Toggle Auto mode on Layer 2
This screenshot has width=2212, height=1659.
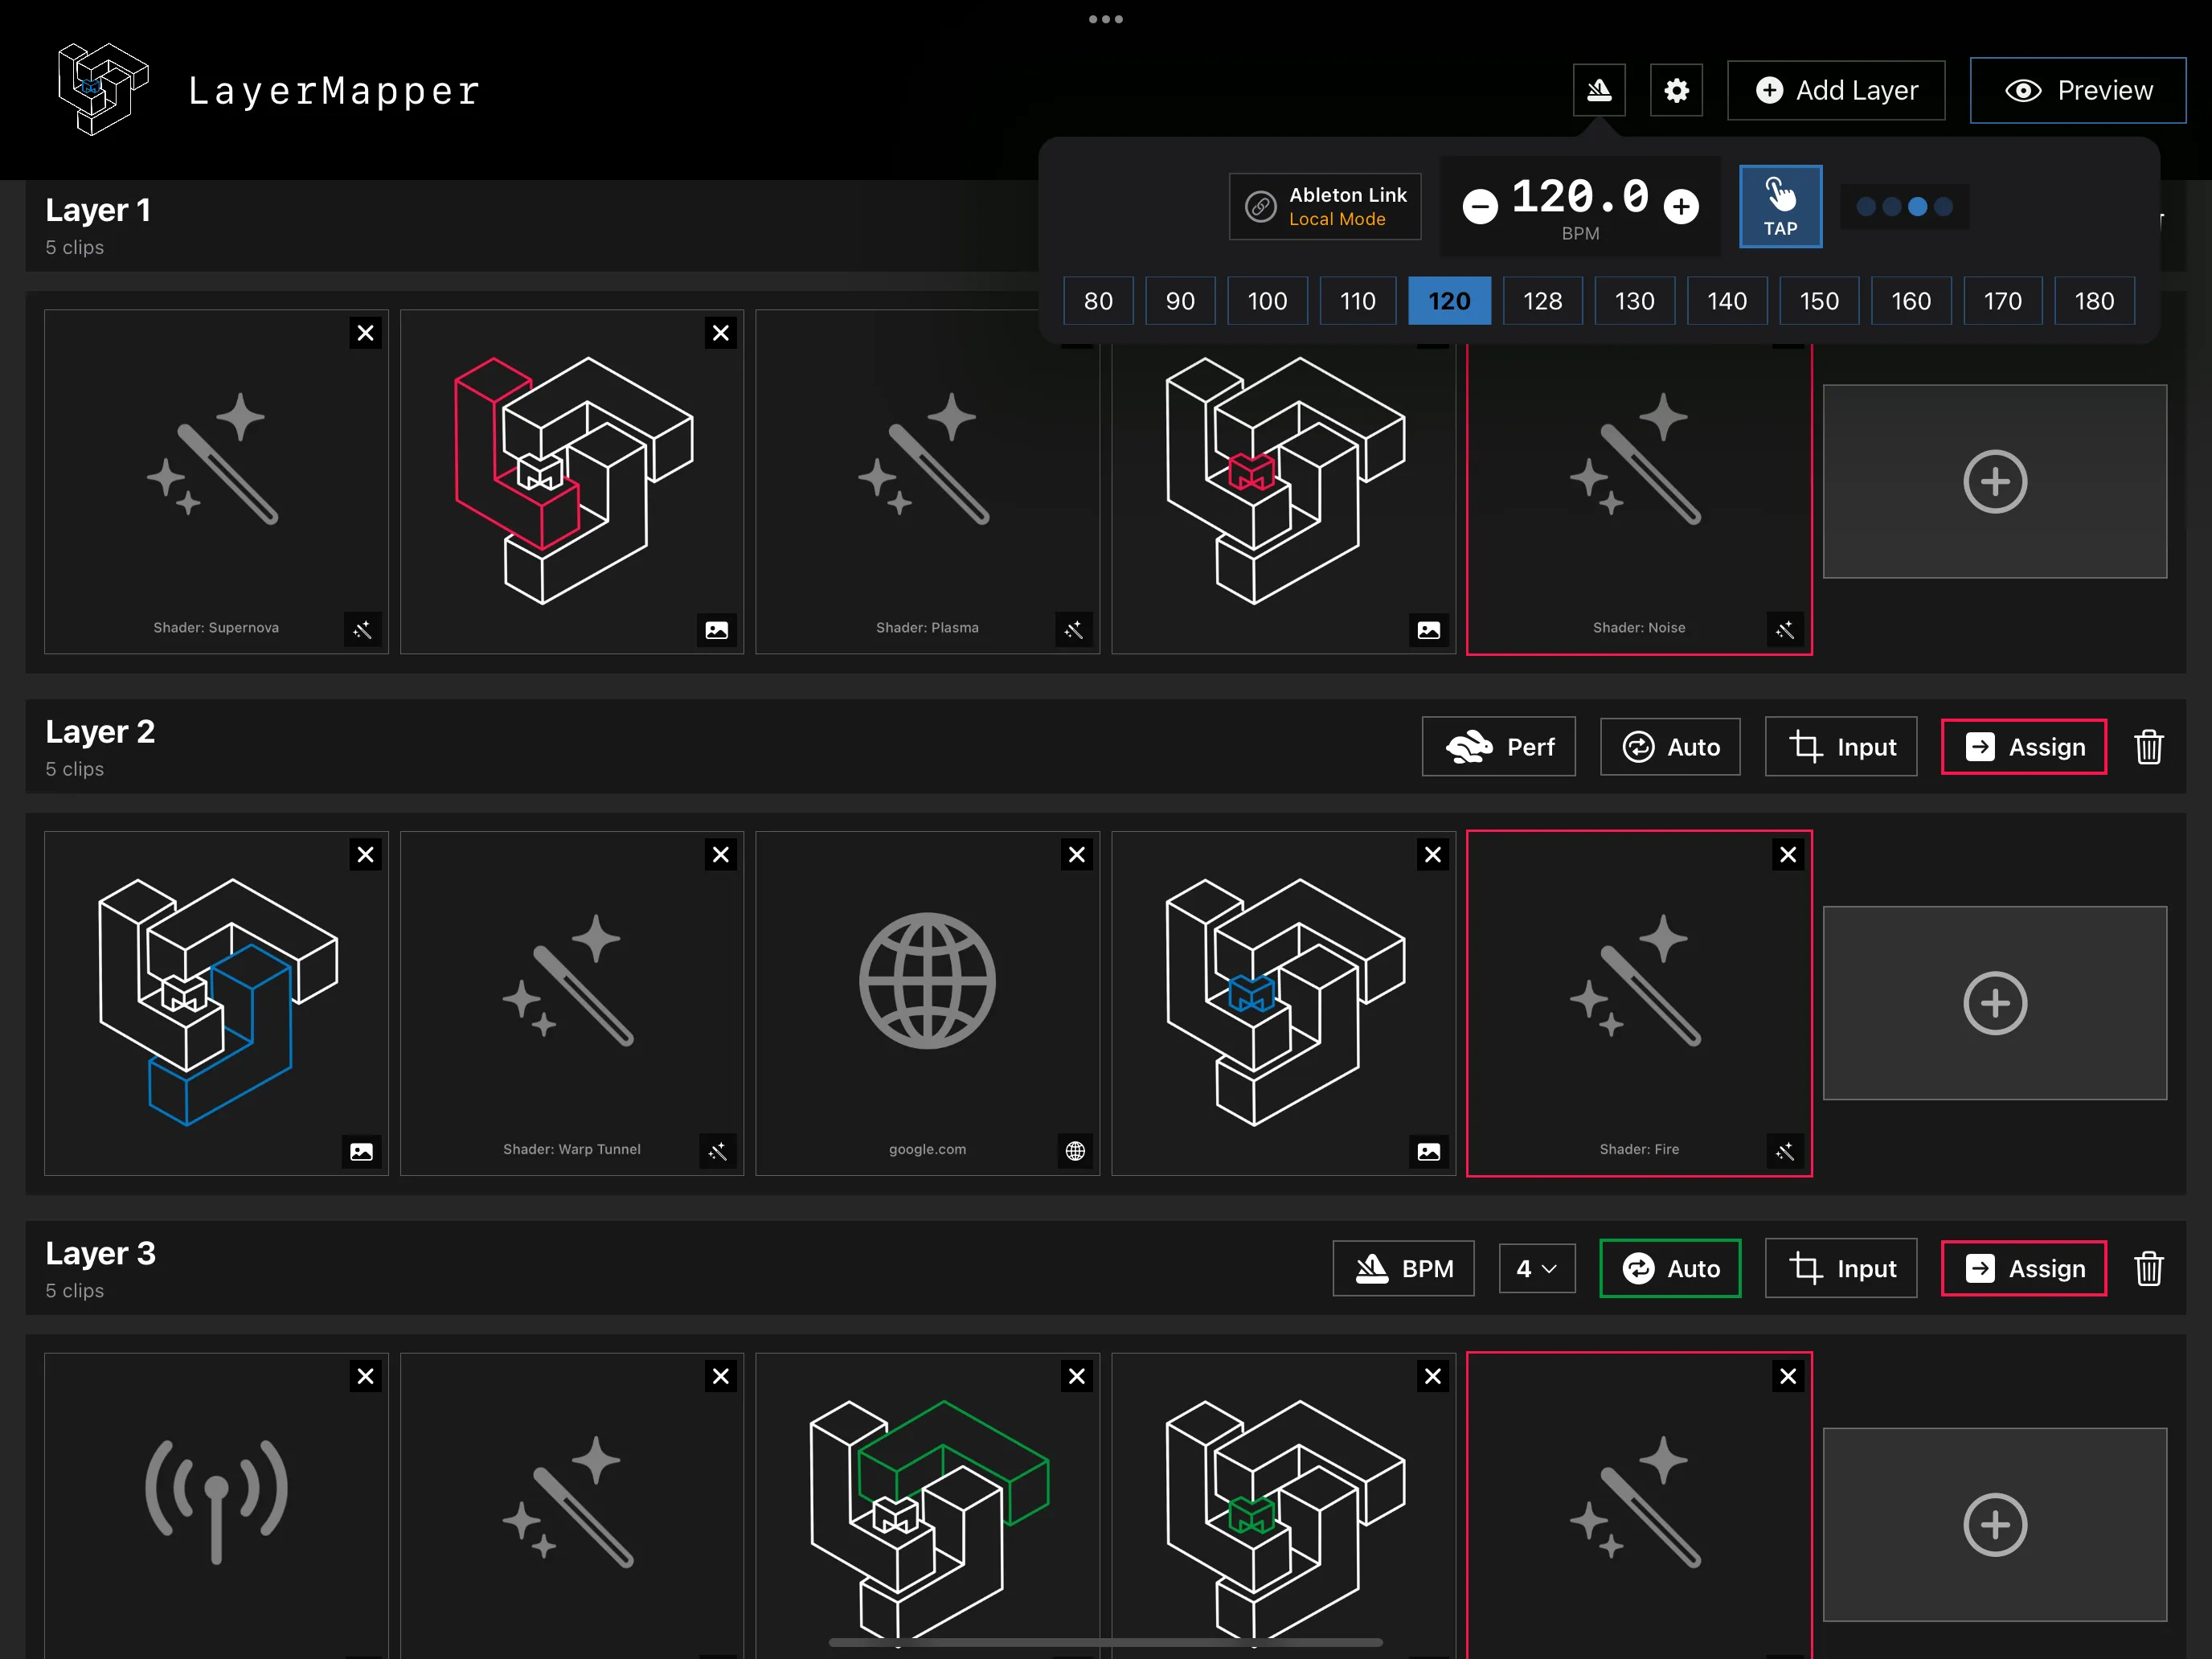point(1670,747)
